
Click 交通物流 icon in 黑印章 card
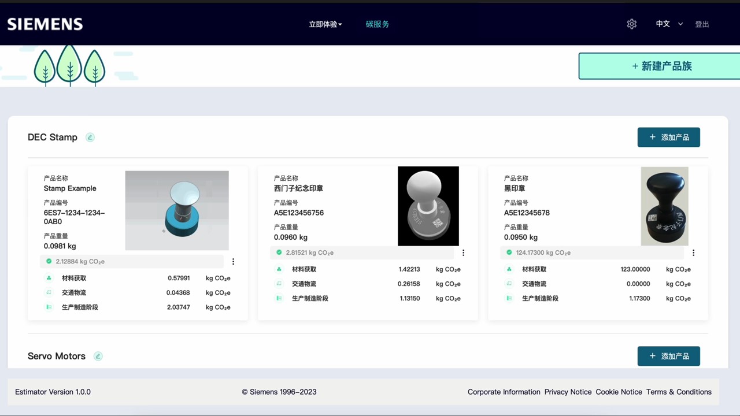pos(509,284)
